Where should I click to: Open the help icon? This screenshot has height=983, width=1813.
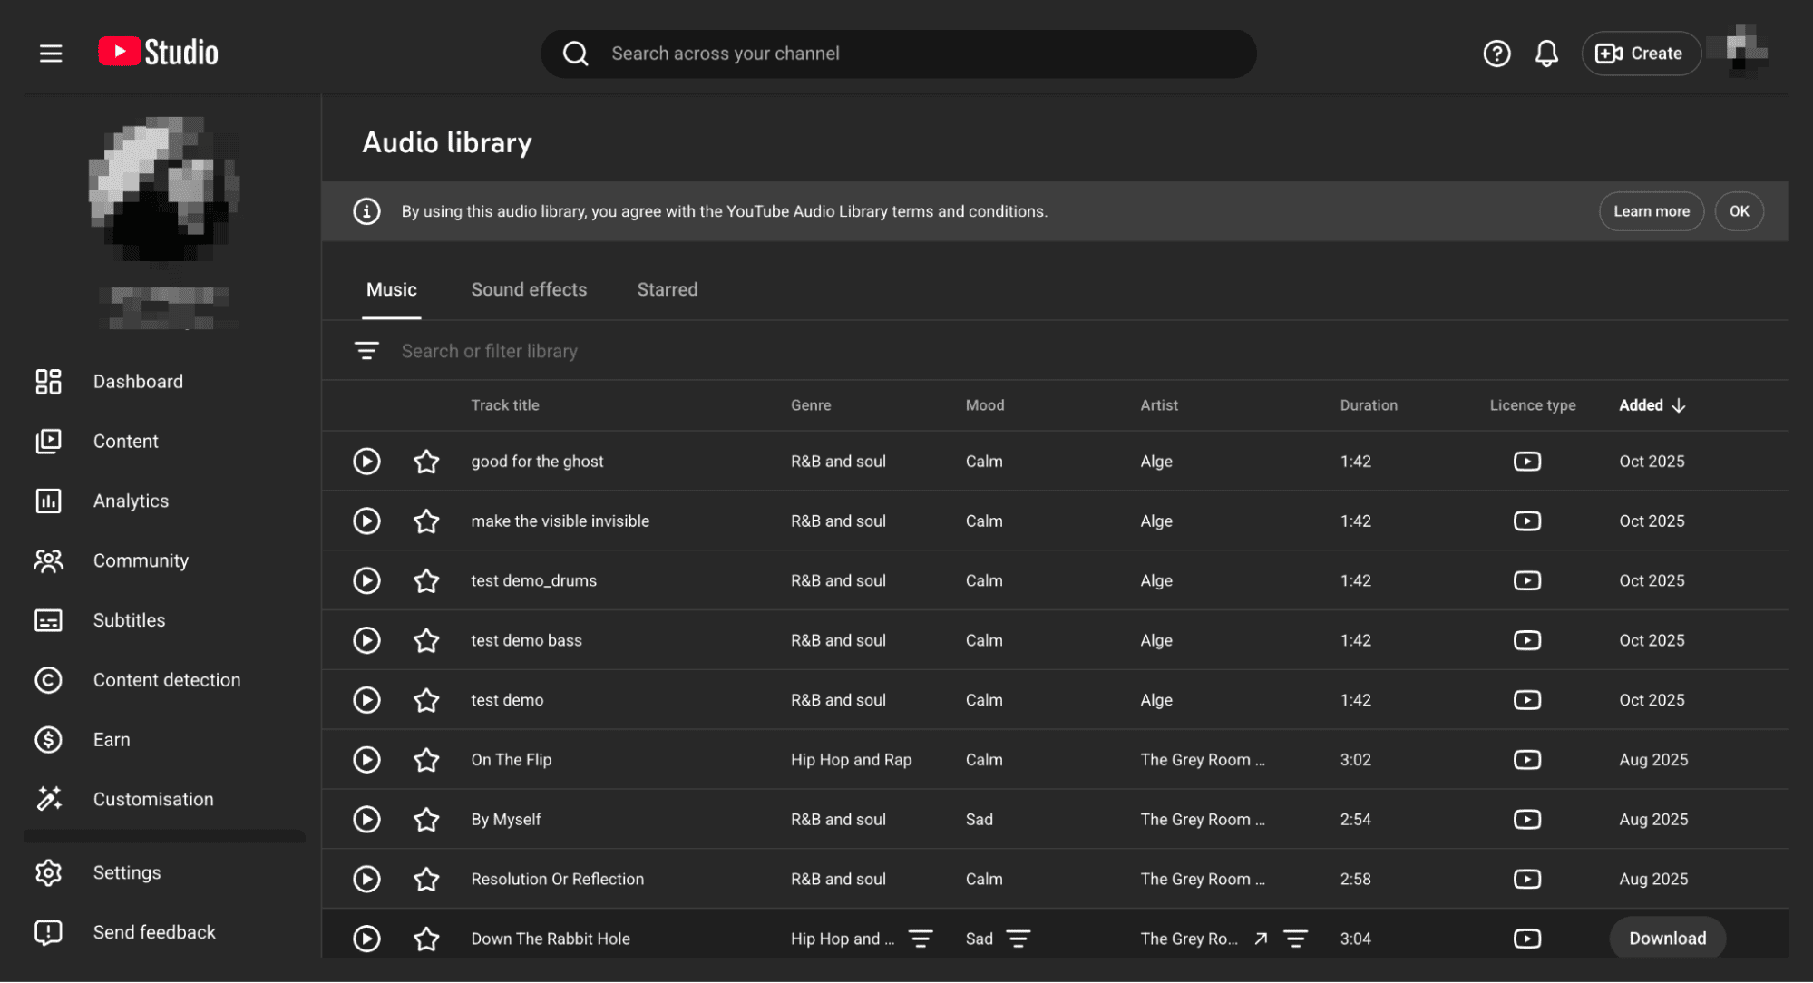(x=1496, y=54)
